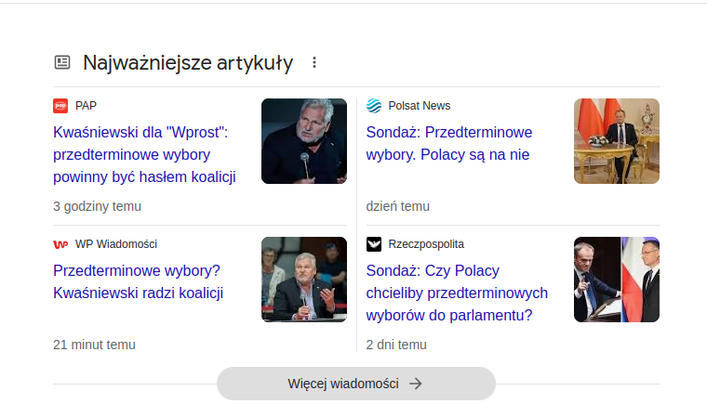This screenshot has width=707, height=417.
Task: Click the arrow in Więcej wiadomości
Action: (x=416, y=384)
